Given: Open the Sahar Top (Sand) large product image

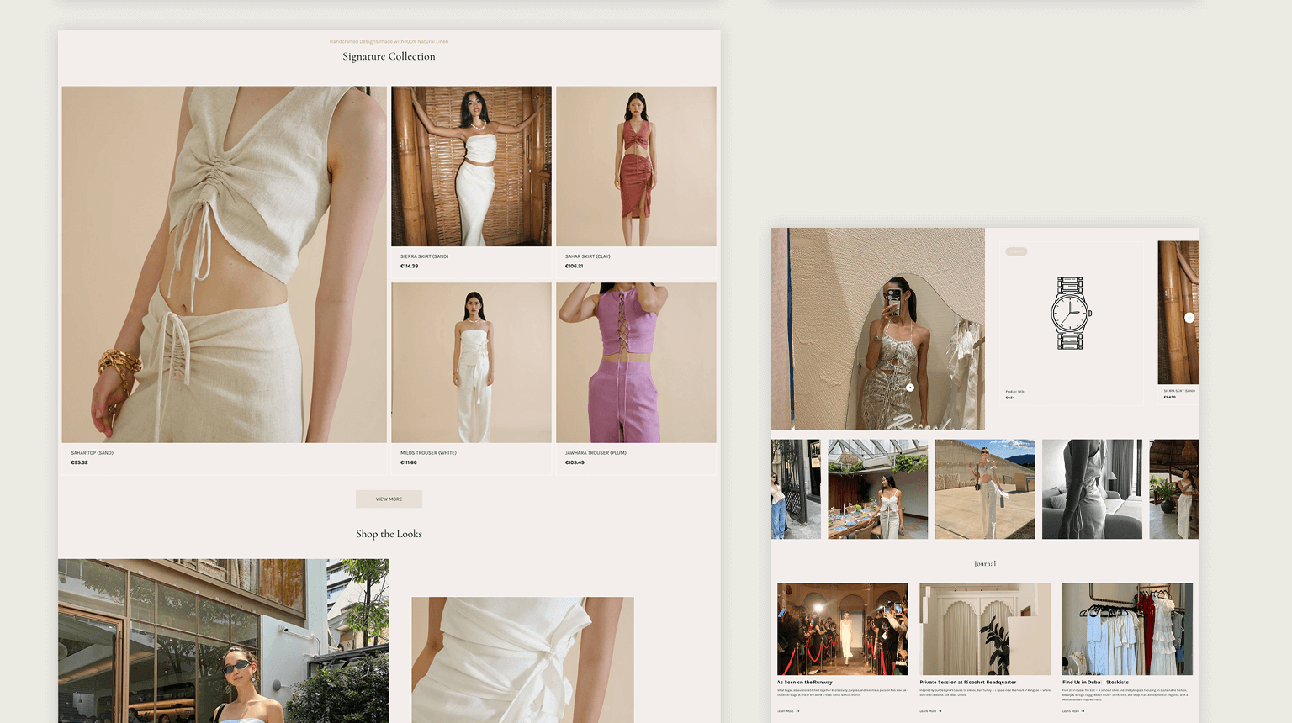Looking at the screenshot, I should [225, 264].
